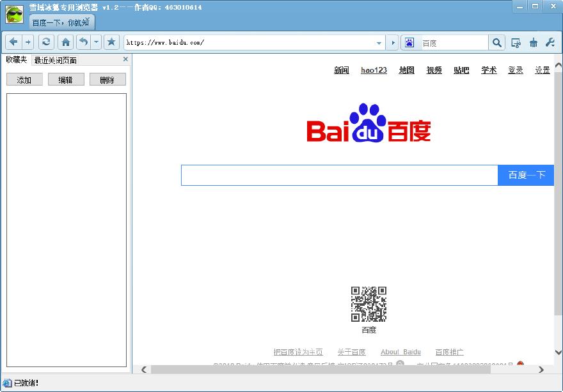Screen dimensions: 563x392
Task: Click the screen capture tool icon
Action: click(516, 43)
